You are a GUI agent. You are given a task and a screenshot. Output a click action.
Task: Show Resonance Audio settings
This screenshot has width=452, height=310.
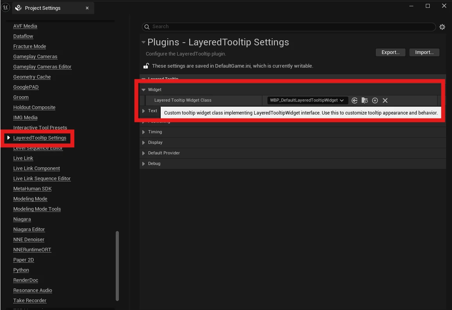(32, 290)
